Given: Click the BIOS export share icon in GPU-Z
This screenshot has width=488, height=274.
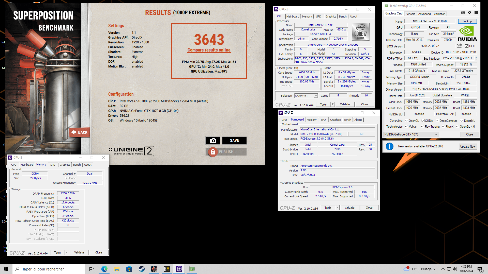Looking at the screenshot, I should pyautogui.click(x=459, y=46).
